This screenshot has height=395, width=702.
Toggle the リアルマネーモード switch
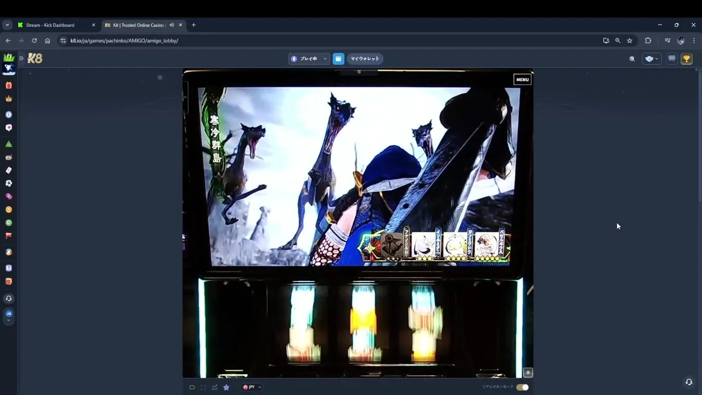point(522,387)
